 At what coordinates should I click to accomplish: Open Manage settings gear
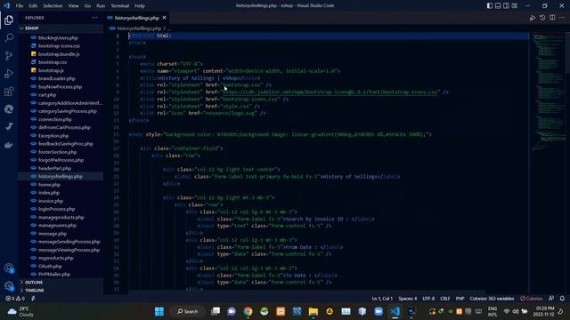pyautogui.click(x=9, y=286)
